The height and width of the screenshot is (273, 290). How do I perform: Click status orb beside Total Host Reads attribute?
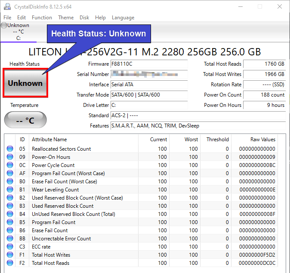point(10,263)
